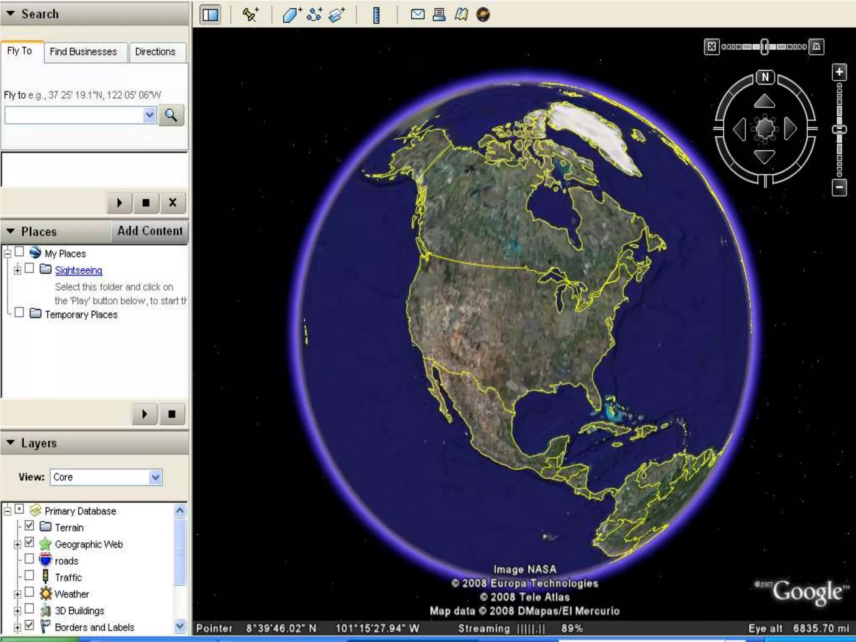The width and height of the screenshot is (856, 642).
Task: Switch to Sky view icon
Action: click(483, 15)
